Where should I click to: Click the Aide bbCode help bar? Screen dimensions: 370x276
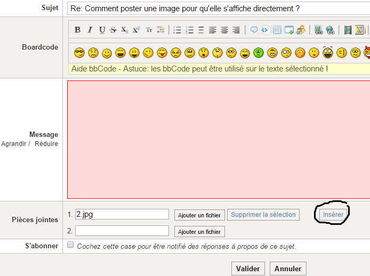point(219,69)
